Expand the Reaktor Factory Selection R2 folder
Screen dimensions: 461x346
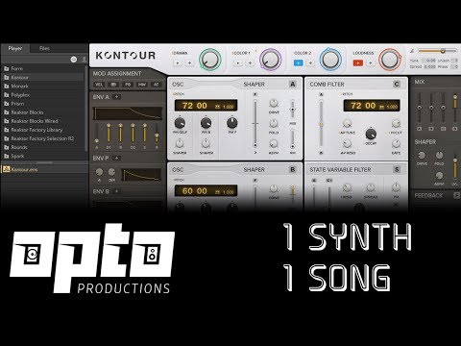coord(43,138)
